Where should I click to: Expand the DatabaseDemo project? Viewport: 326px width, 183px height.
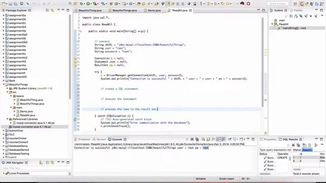(4, 146)
